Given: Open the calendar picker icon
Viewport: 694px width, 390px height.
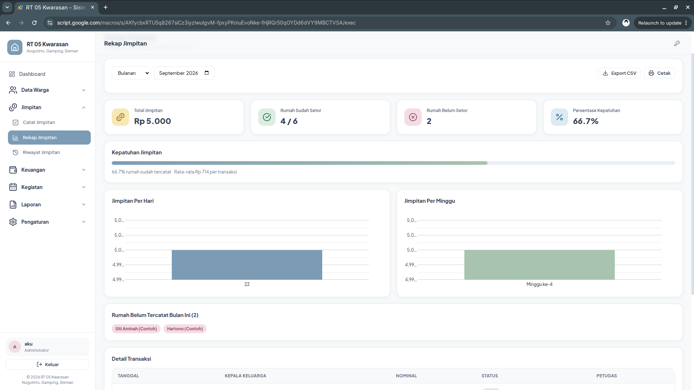Looking at the screenshot, I should (207, 73).
